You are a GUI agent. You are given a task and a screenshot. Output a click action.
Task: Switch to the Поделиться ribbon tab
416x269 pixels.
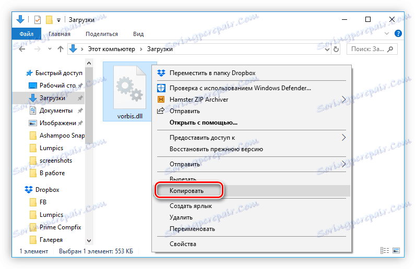(102, 34)
